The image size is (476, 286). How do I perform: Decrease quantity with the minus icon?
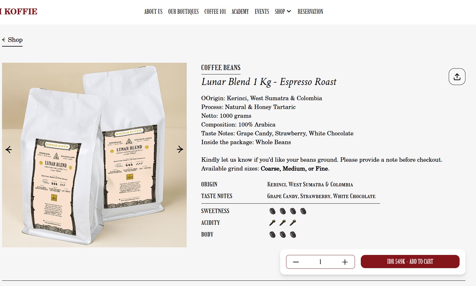[296, 262]
